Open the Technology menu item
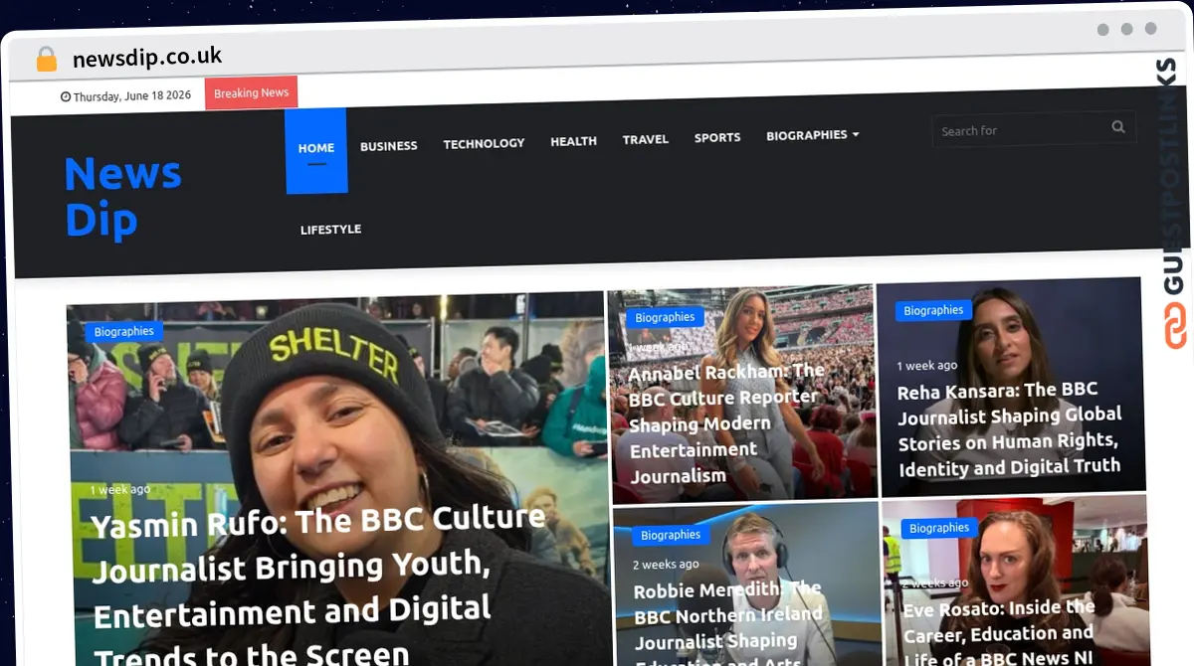 [x=484, y=143]
